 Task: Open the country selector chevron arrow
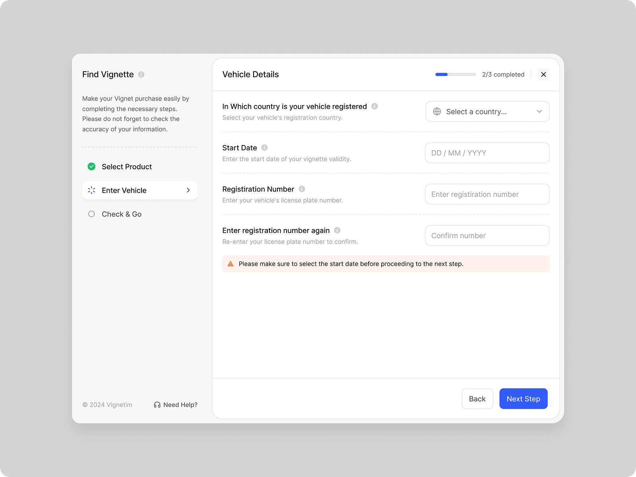(x=539, y=112)
